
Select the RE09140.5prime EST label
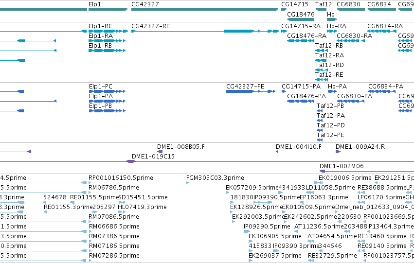(x=382, y=246)
